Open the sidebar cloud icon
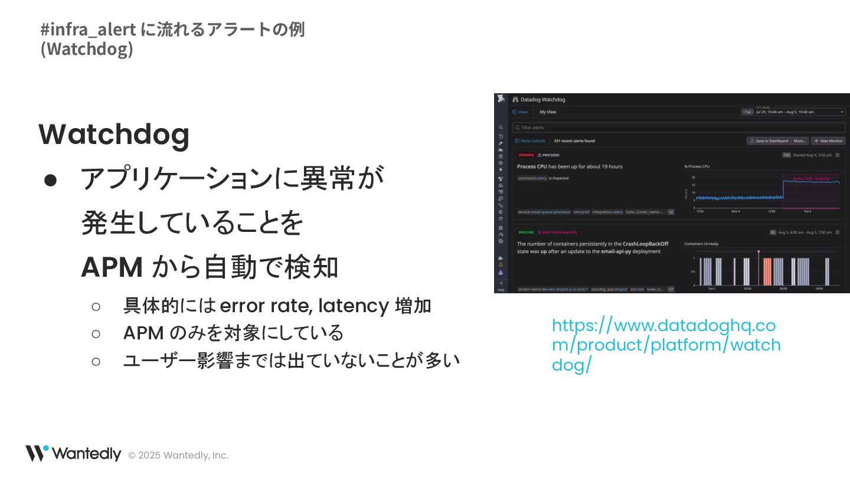The width and height of the screenshot is (850, 478). (501, 185)
